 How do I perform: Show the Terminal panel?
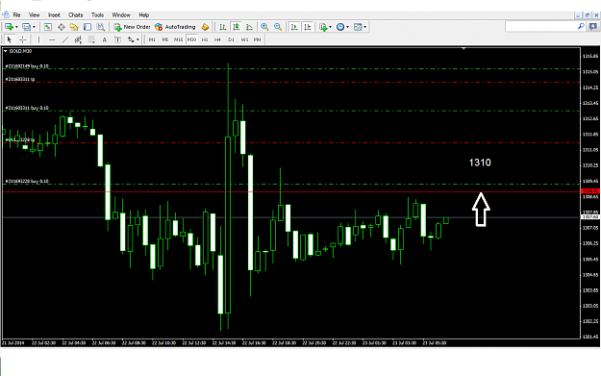(88, 27)
